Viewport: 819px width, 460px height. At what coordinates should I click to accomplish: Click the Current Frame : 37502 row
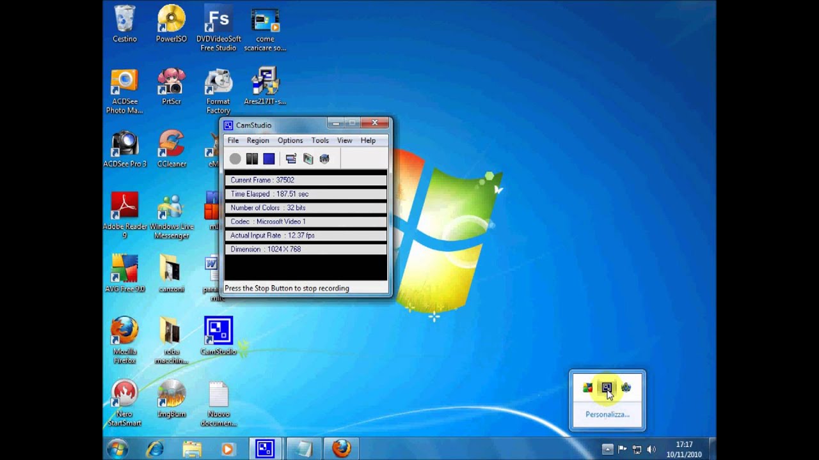point(306,180)
